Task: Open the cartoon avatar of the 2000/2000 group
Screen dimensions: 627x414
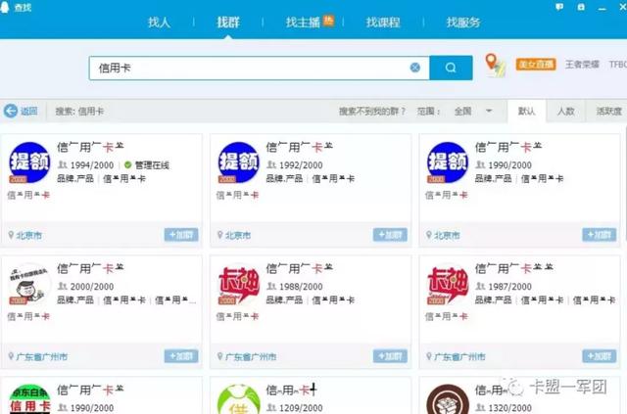Action: (x=29, y=284)
